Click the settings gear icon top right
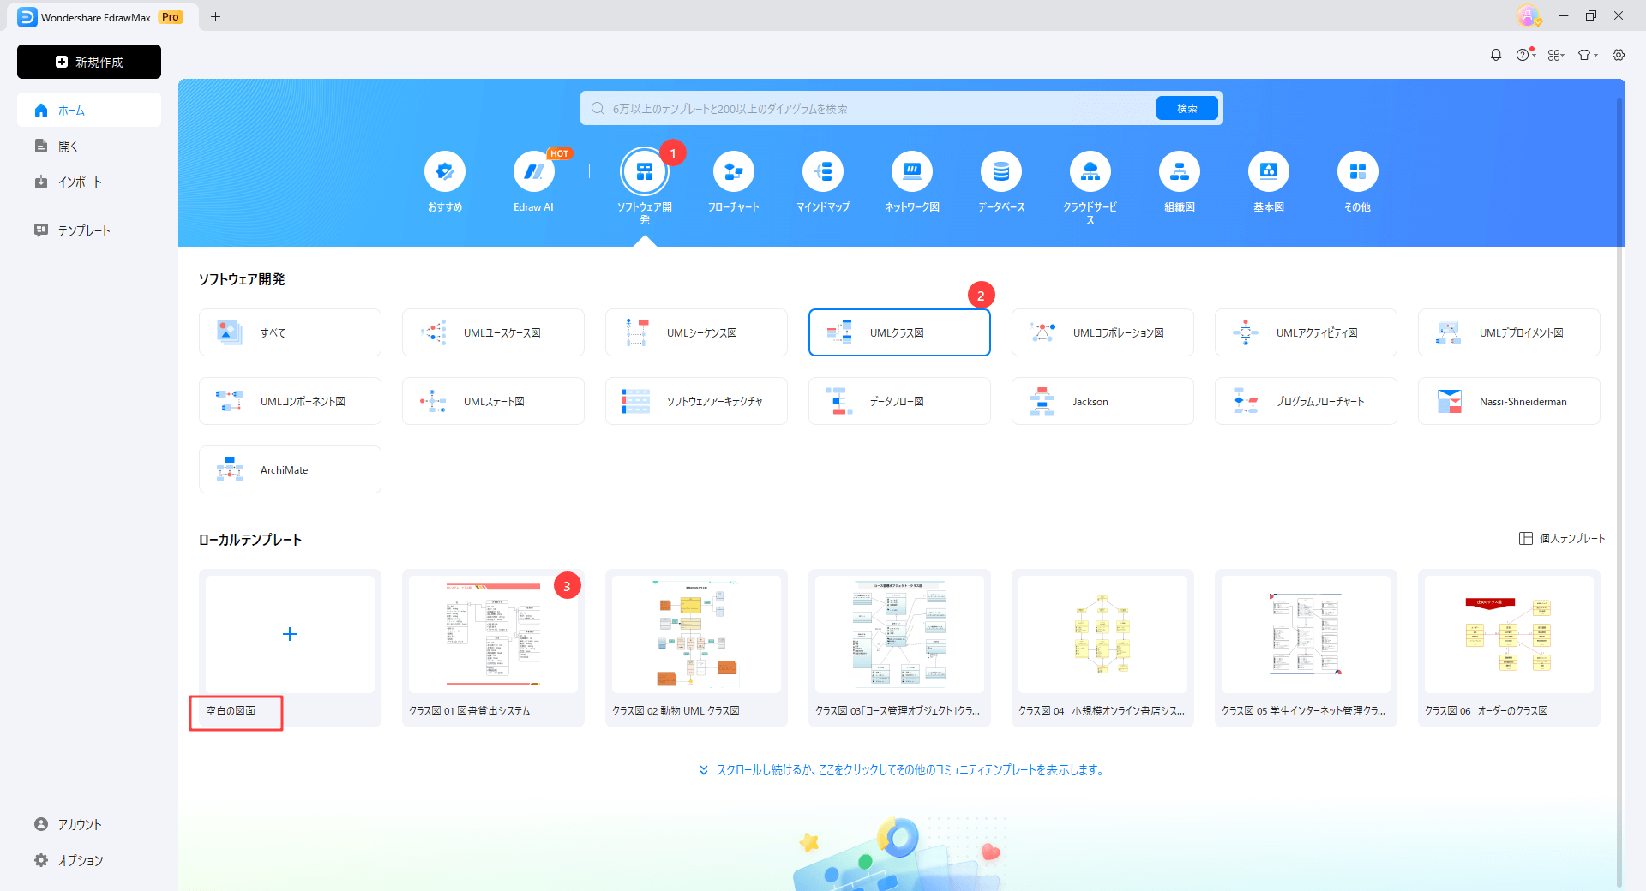The height and width of the screenshot is (891, 1646). pyautogui.click(x=1619, y=55)
